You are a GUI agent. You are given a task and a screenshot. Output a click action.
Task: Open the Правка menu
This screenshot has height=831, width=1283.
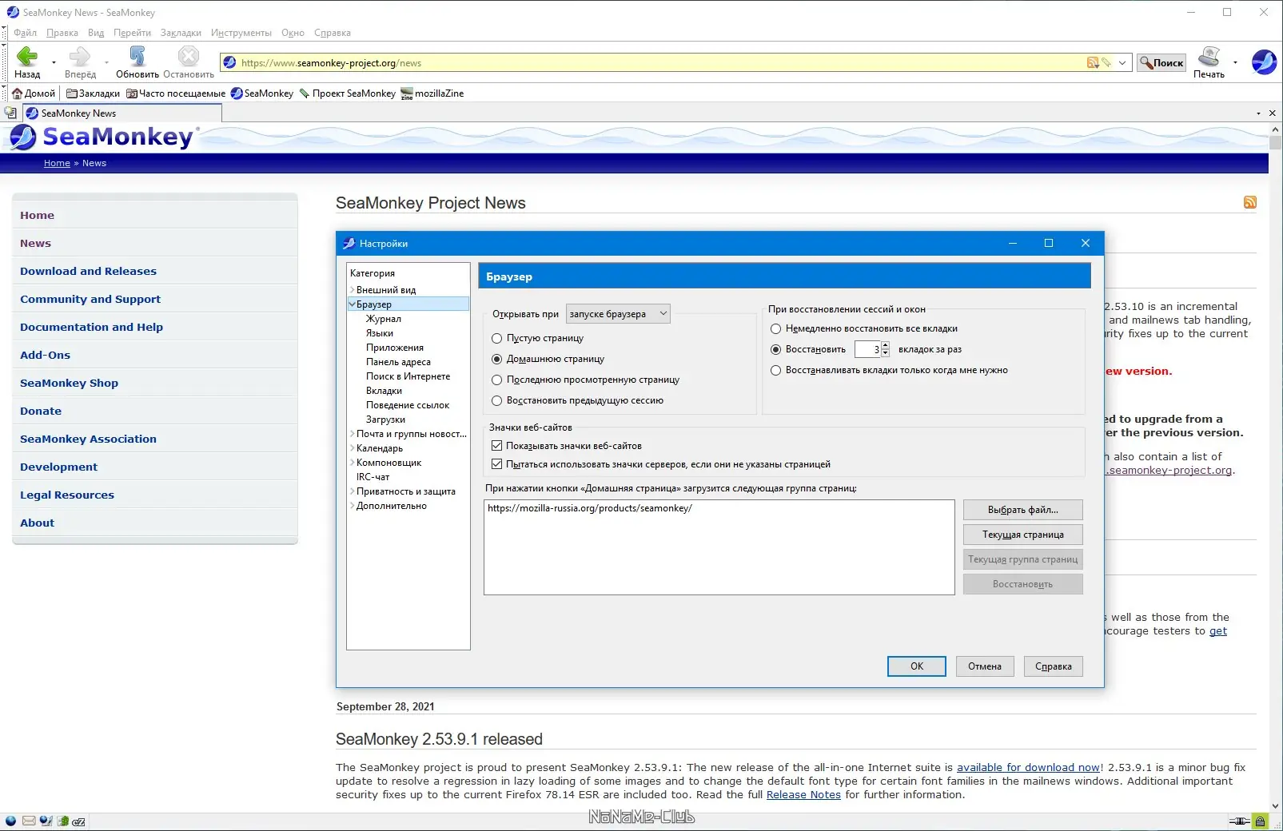click(62, 33)
